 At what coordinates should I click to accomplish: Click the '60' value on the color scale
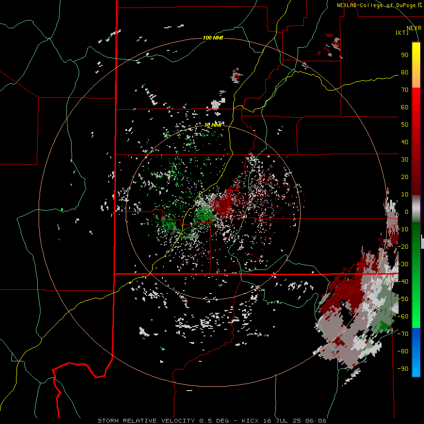coord(405,107)
